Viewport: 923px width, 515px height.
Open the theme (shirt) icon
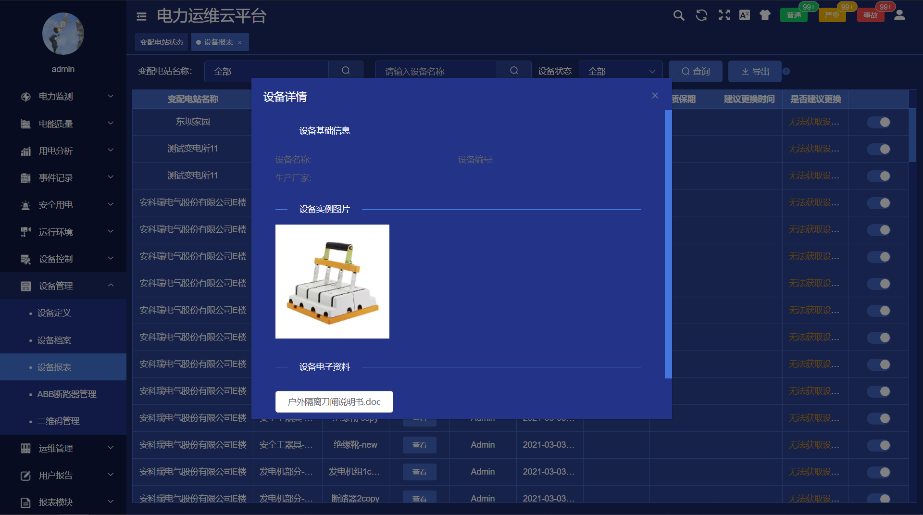pyautogui.click(x=765, y=15)
